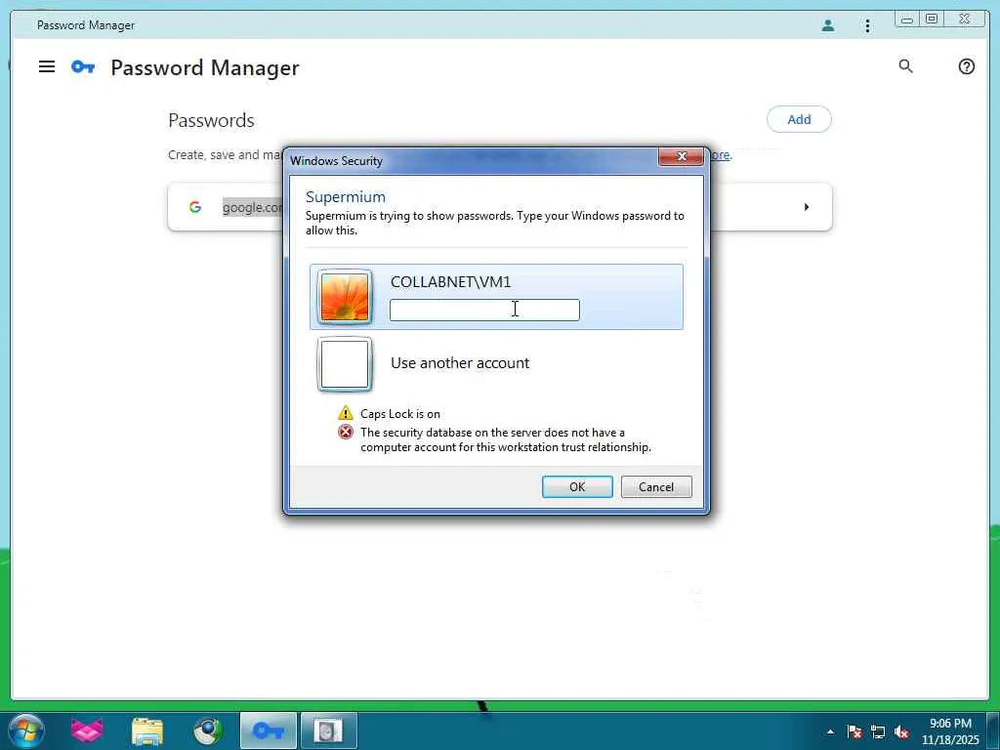
Task: Focus the Windows password input field
Action: (x=484, y=310)
